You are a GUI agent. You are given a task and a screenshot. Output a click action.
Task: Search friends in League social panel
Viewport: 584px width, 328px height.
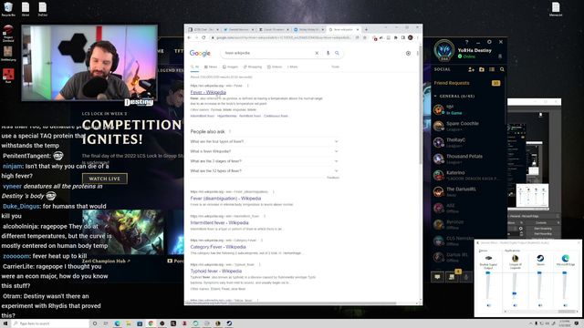click(502, 69)
